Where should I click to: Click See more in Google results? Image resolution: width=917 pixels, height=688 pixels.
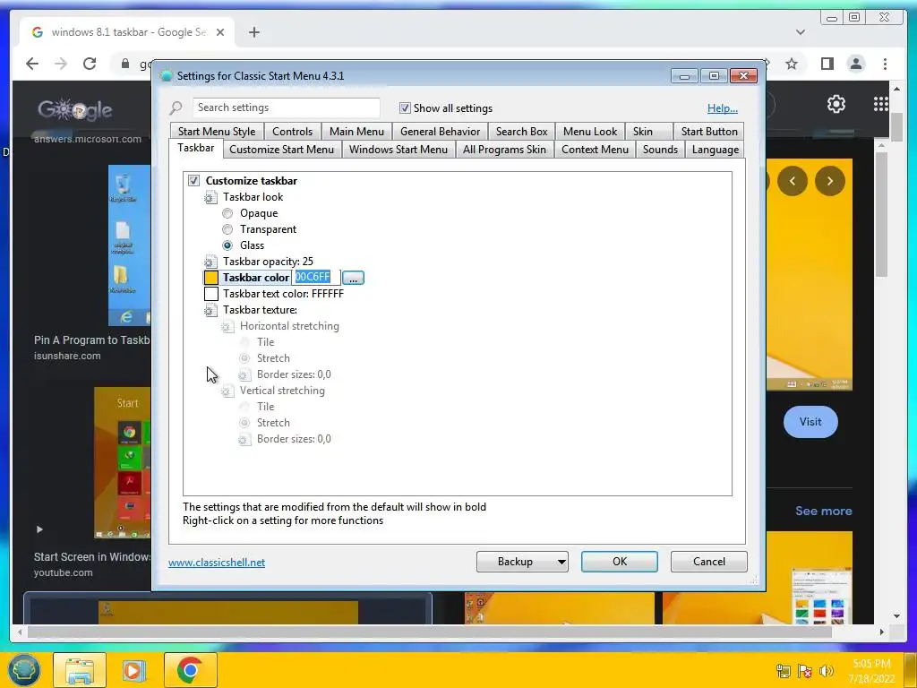point(824,511)
